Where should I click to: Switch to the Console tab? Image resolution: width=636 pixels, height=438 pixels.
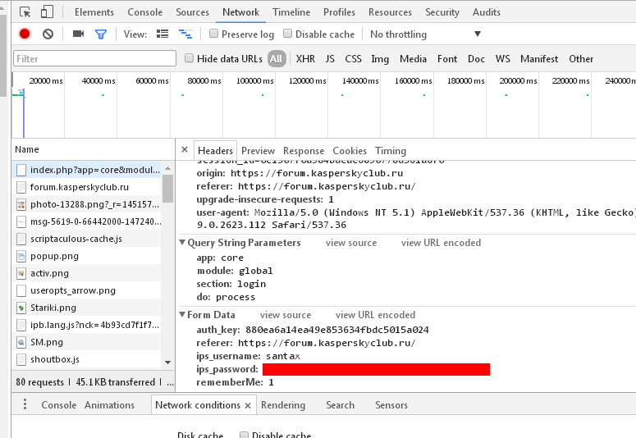(x=144, y=12)
